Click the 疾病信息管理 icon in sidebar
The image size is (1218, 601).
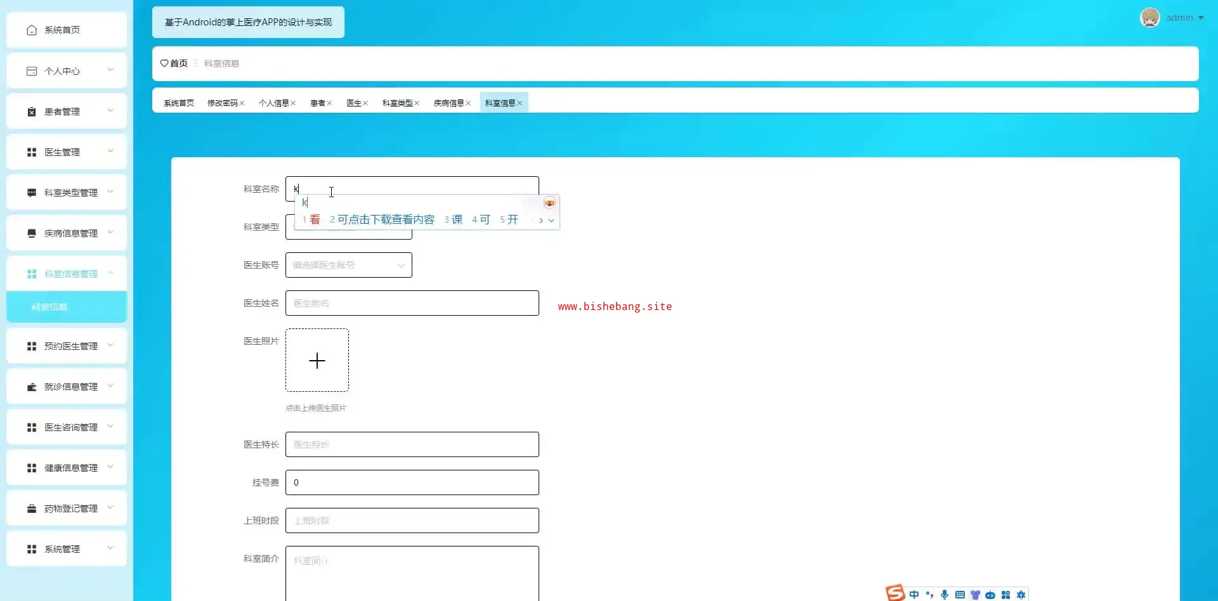pyautogui.click(x=32, y=233)
